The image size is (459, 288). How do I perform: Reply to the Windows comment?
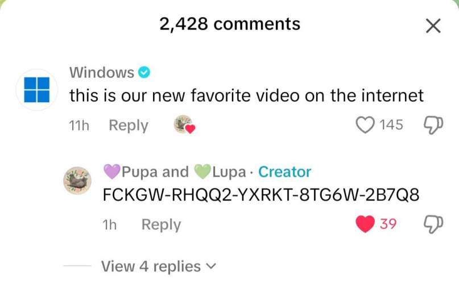(129, 126)
